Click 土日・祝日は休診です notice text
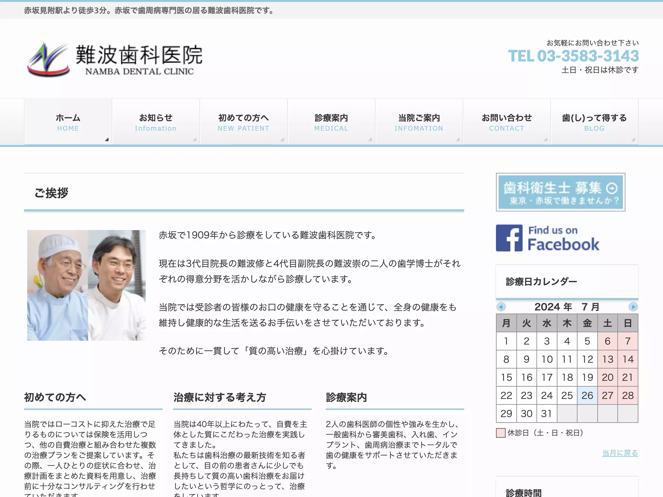This screenshot has height=497, width=663. coord(600,70)
